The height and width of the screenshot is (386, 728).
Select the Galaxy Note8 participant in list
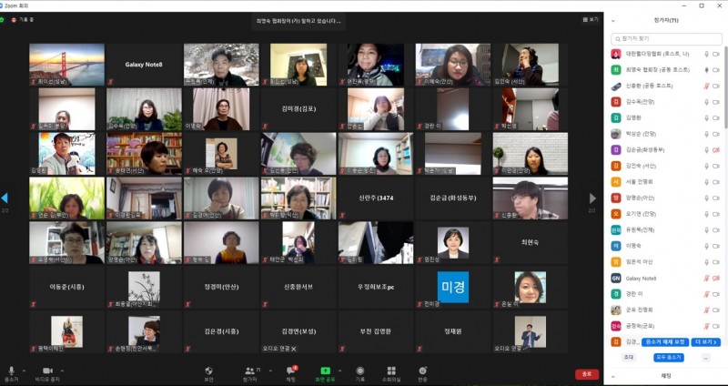click(642, 278)
